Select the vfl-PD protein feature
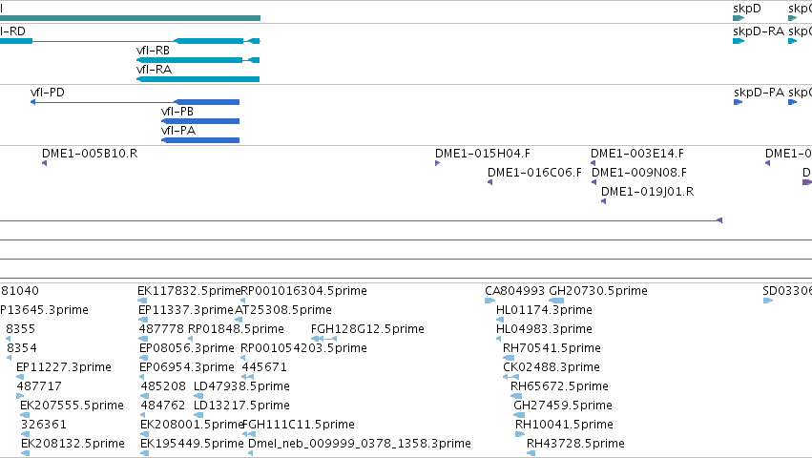812x458 pixels. click(x=135, y=102)
